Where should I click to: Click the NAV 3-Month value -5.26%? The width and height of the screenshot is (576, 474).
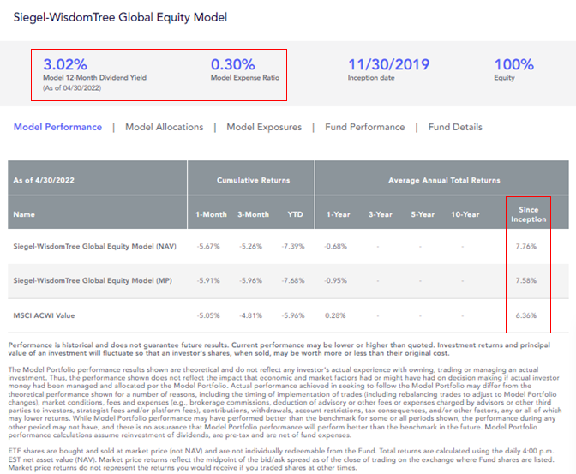250,246
